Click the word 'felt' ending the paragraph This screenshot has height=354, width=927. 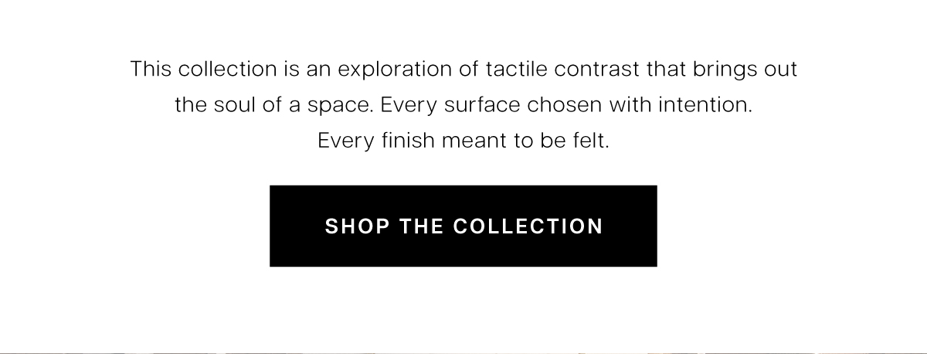click(591, 141)
